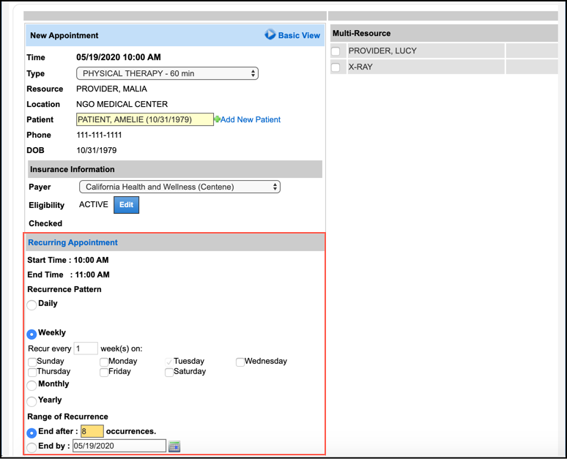Enable the Wednesday checkbox
Viewport: 567px width, 459px height.
240,362
